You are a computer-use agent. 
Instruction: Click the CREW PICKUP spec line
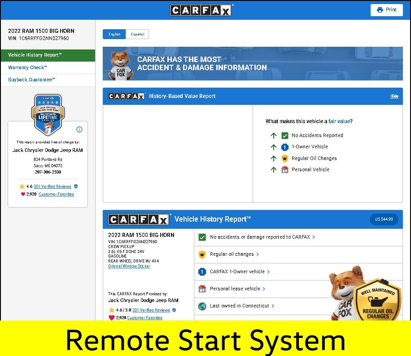pos(121,247)
